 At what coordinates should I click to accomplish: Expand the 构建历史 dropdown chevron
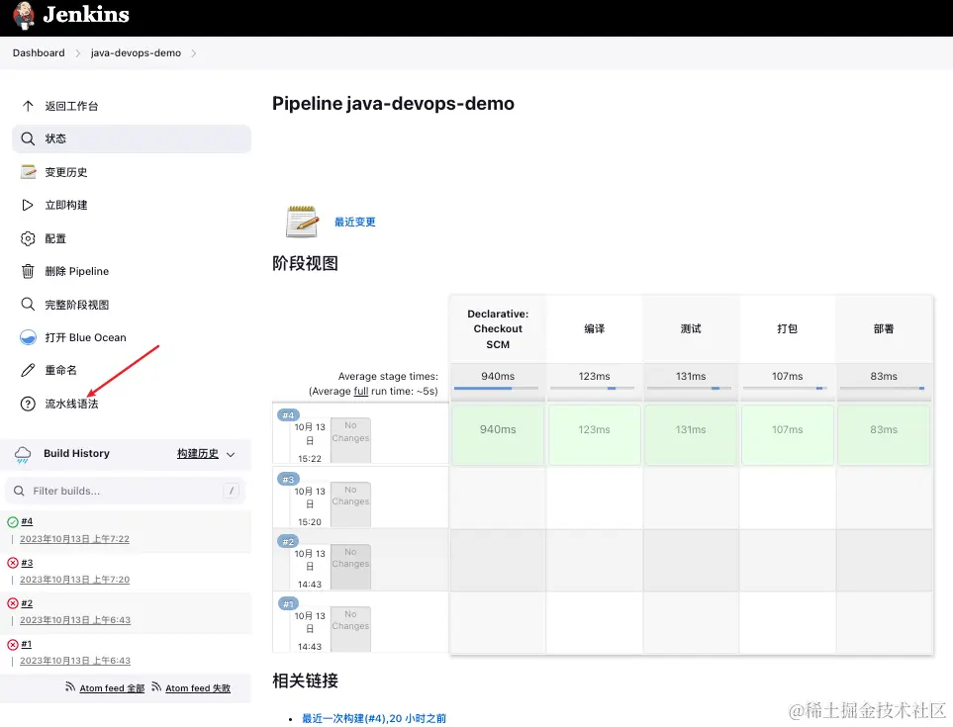coord(231,454)
